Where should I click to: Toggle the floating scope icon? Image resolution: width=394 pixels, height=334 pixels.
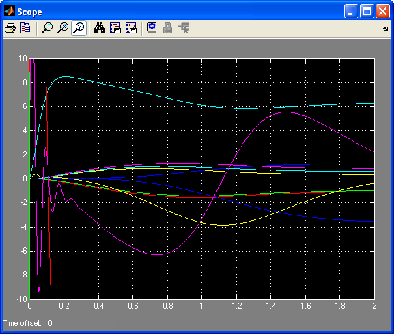(x=152, y=28)
